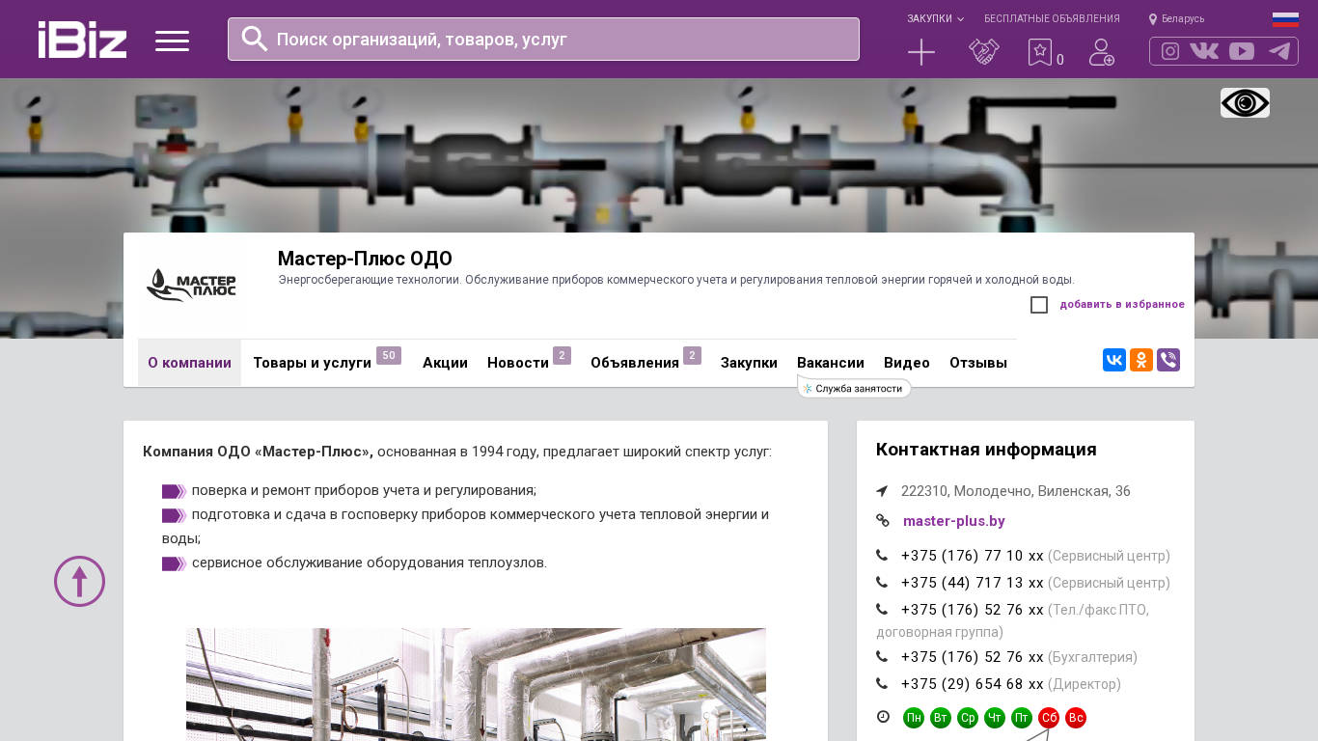The height and width of the screenshot is (741, 1318).
Task: Click the Вт working day circle
Action: tap(941, 718)
